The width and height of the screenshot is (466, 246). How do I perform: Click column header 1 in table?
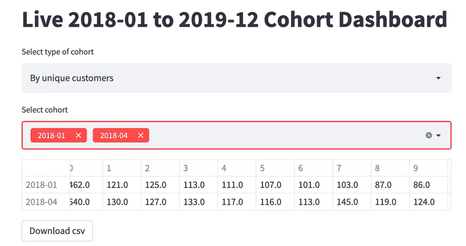(x=110, y=168)
